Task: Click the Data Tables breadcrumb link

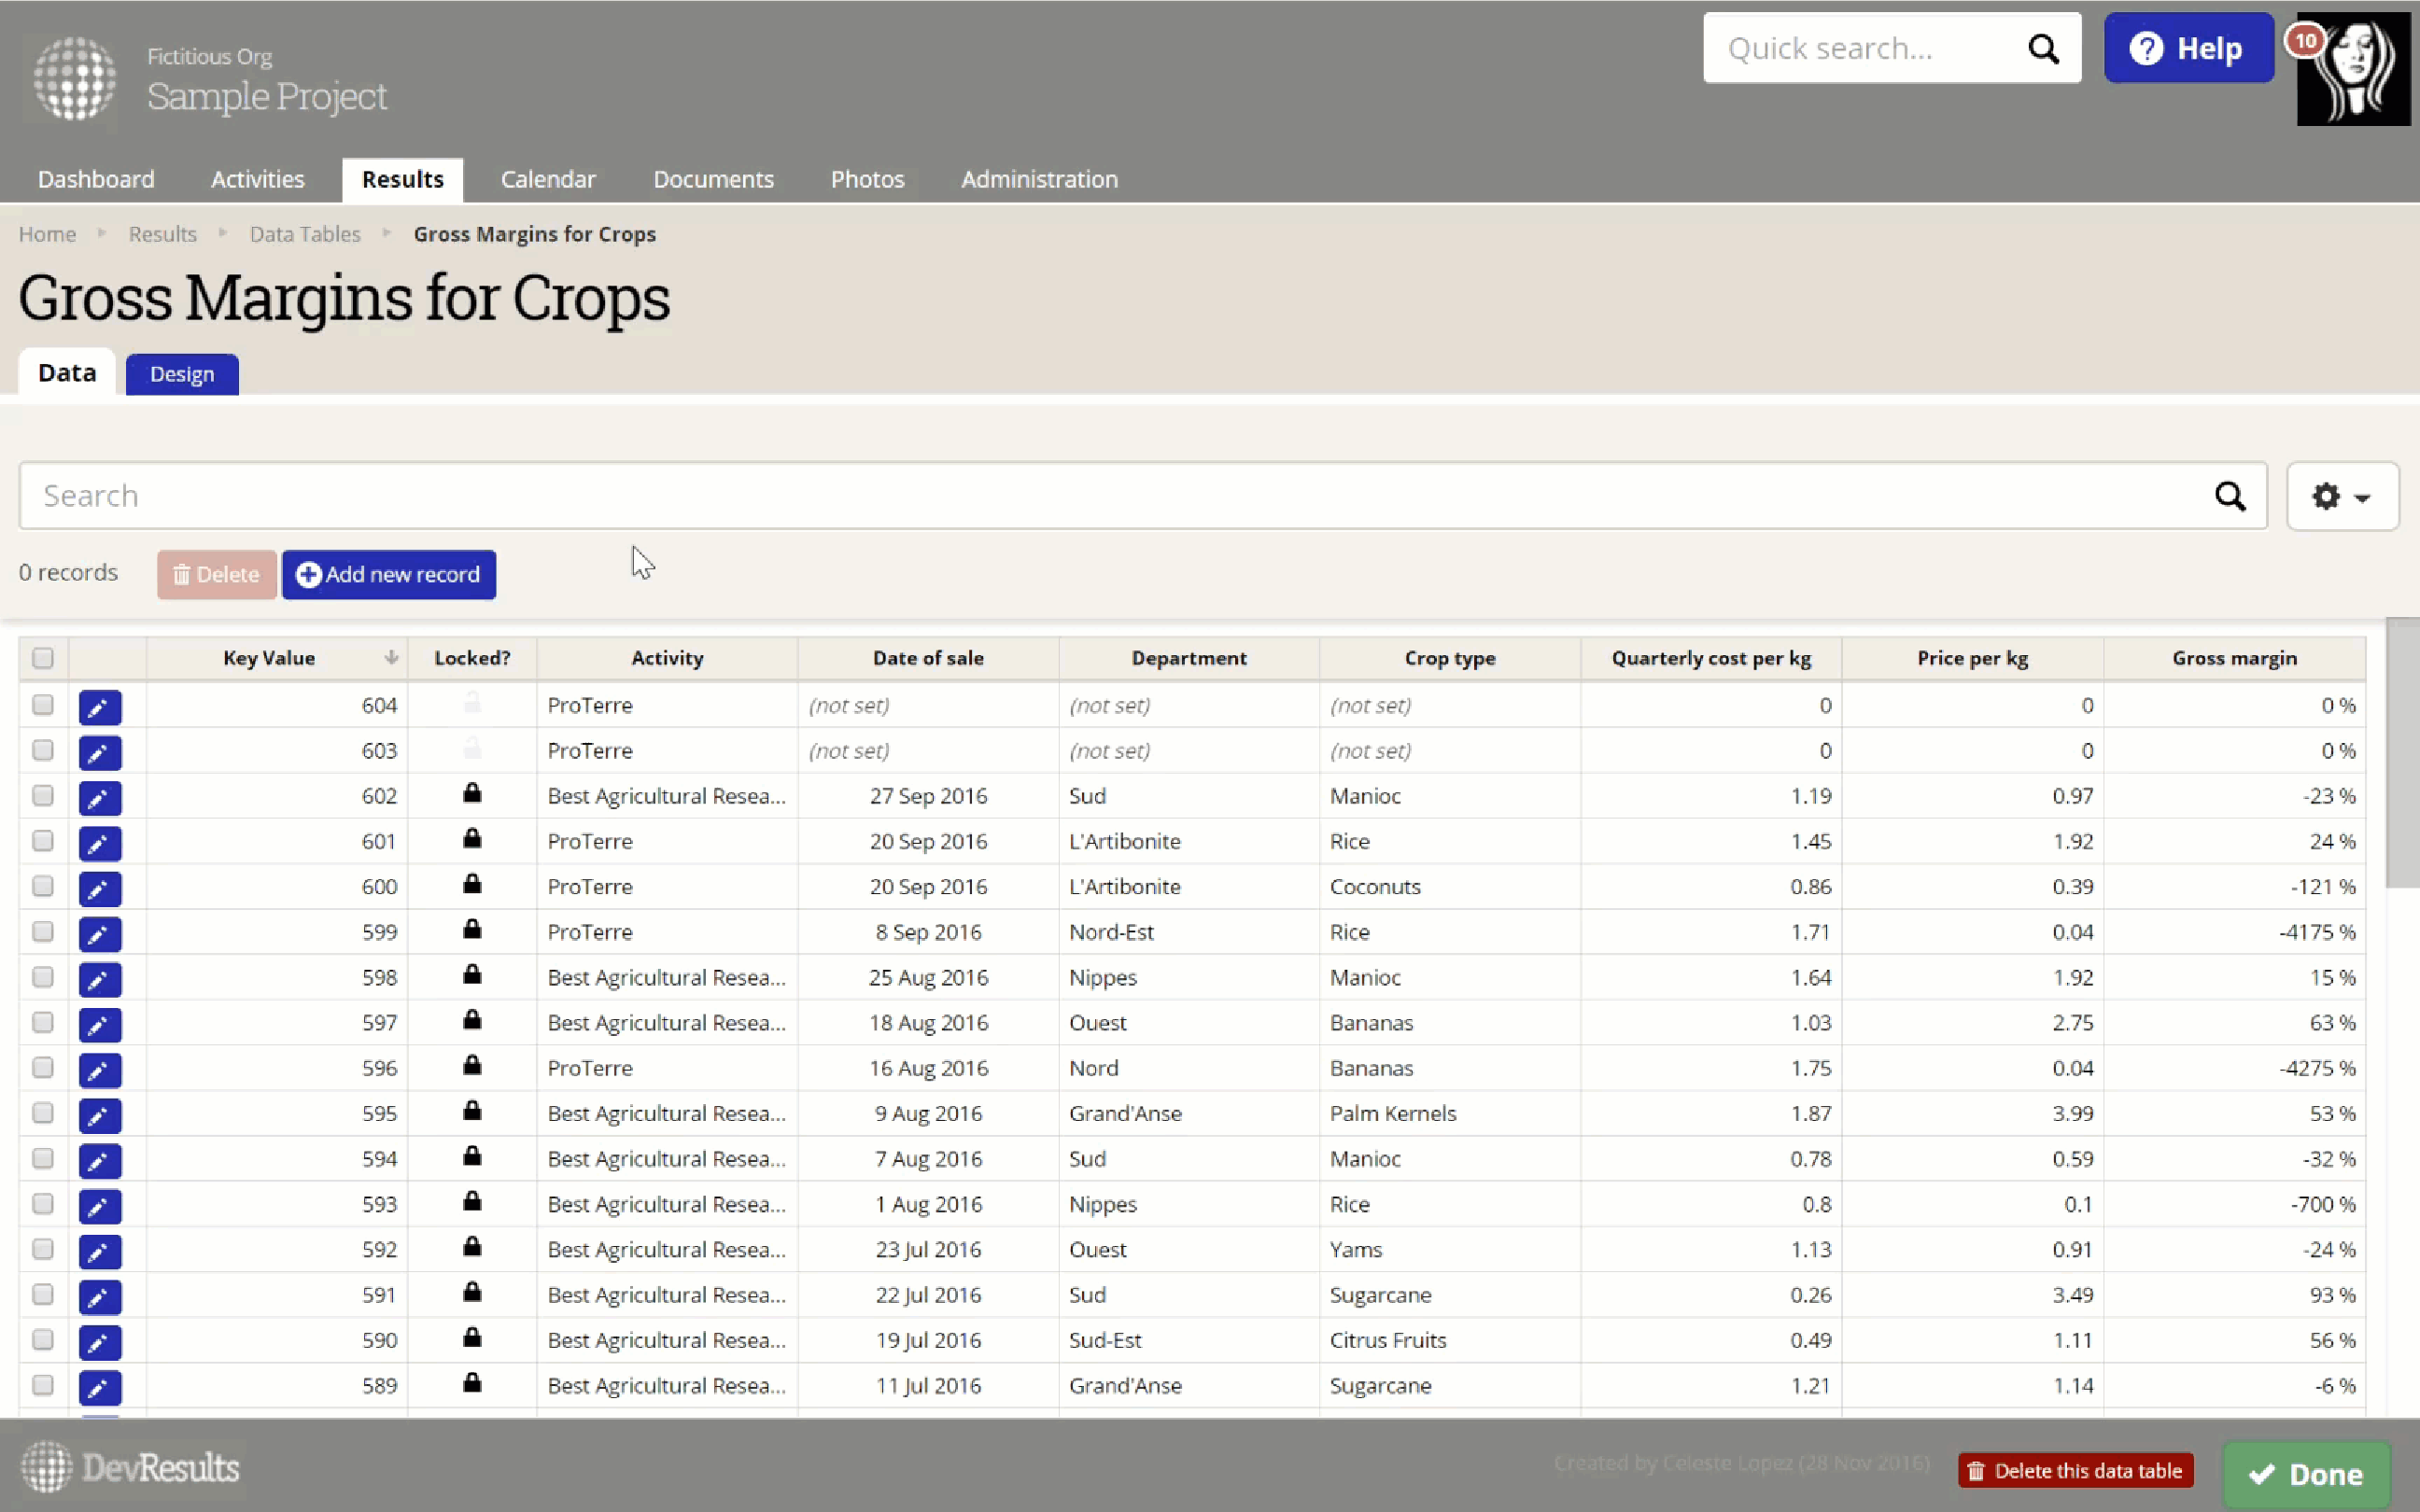Action: click(304, 234)
